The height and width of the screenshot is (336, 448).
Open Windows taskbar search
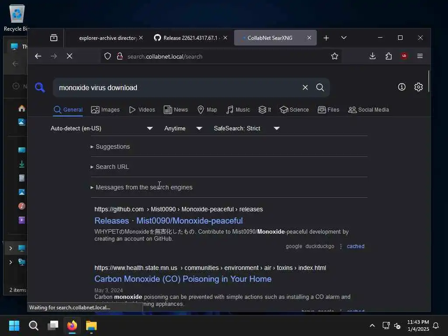(33, 325)
